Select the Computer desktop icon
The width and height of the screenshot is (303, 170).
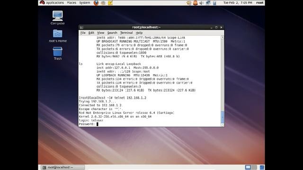(57, 18)
